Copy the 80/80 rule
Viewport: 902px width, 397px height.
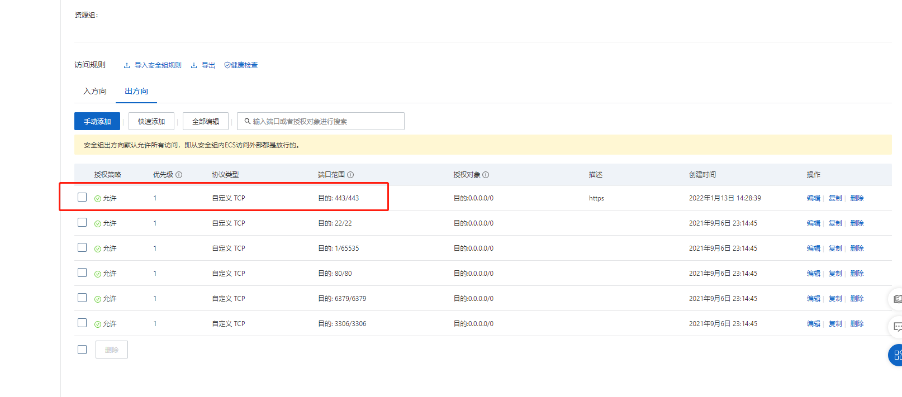coord(835,274)
